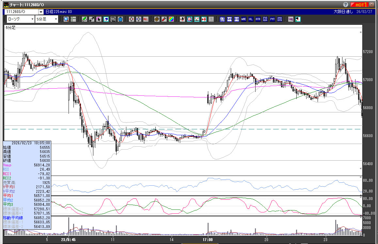Click the help question mark icon

click(x=346, y=5)
